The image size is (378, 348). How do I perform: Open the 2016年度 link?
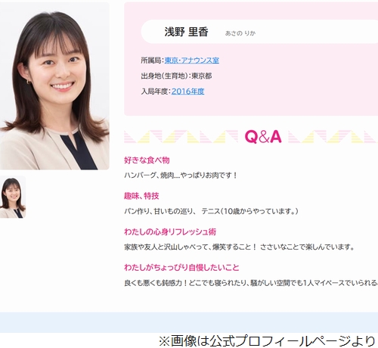(x=187, y=92)
